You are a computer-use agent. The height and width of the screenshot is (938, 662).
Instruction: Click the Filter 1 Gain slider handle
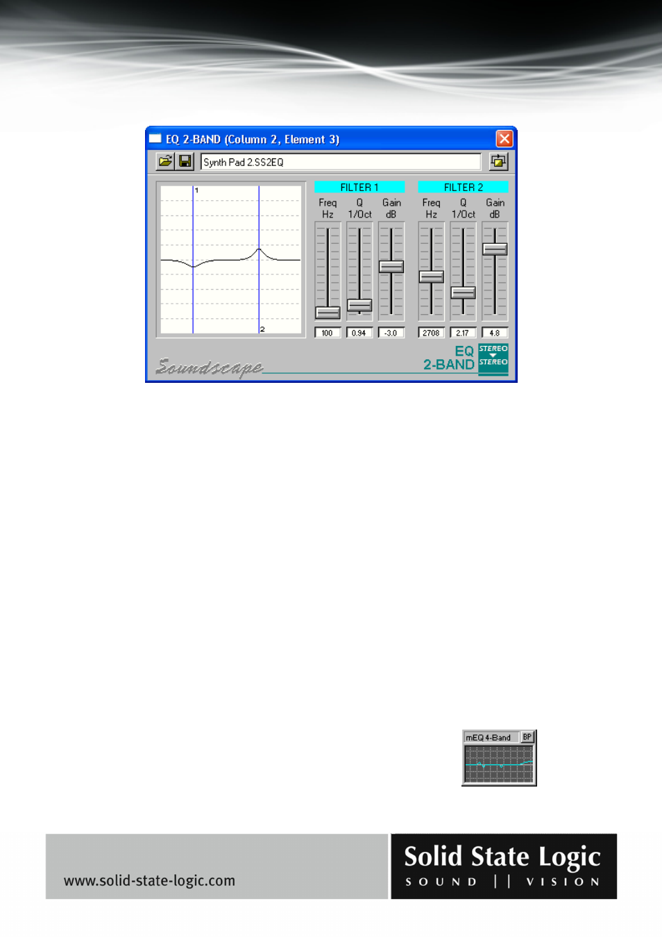point(391,267)
